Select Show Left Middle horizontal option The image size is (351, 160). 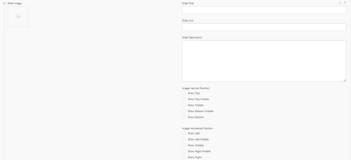pyautogui.click(x=184, y=139)
